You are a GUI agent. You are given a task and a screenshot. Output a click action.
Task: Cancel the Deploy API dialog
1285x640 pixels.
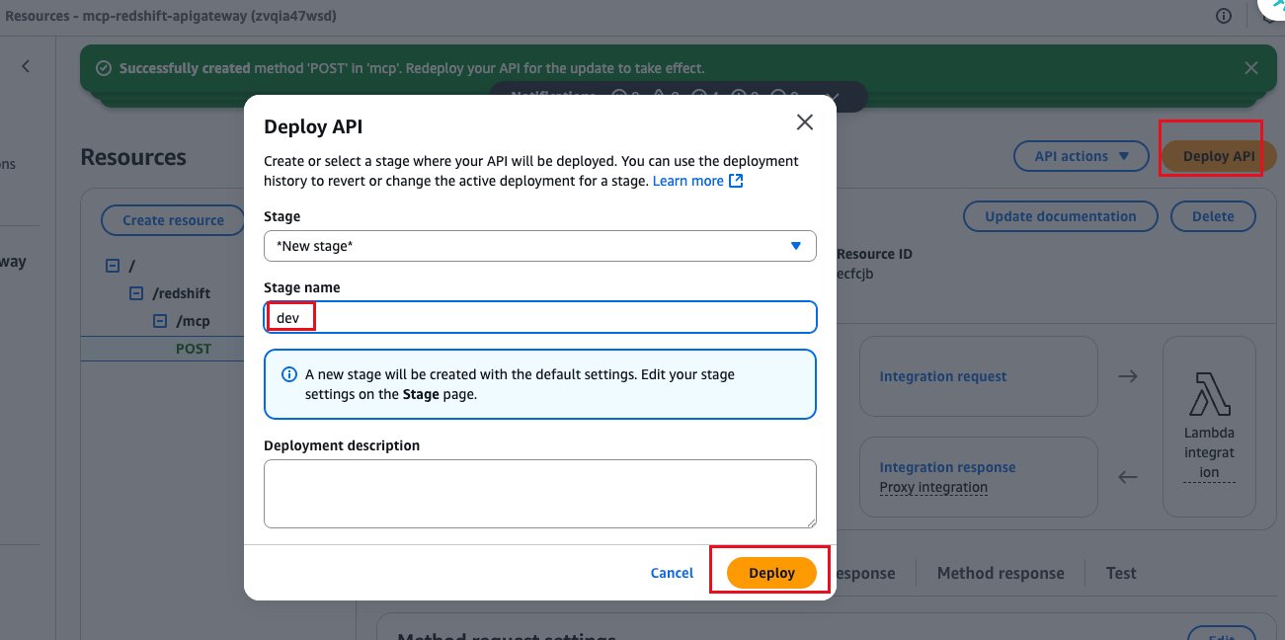pos(672,573)
